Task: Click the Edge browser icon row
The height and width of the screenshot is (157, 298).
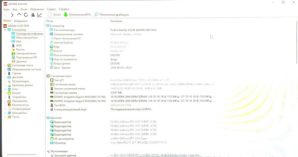Action: 52,47
